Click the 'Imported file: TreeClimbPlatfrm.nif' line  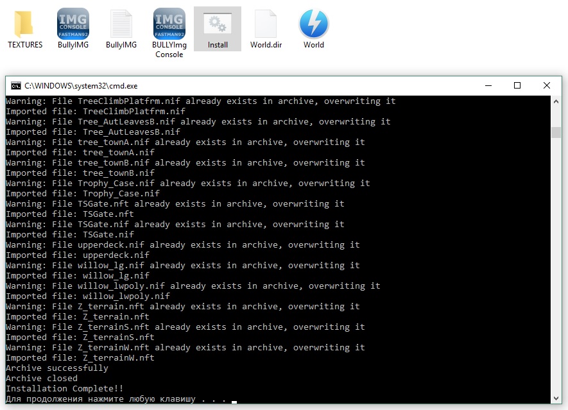pyautogui.click(x=96, y=112)
